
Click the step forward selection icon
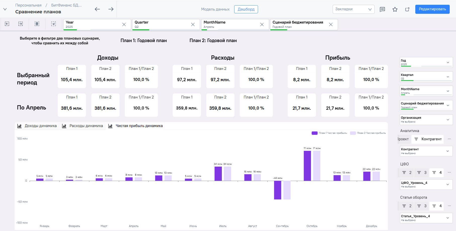21,24
